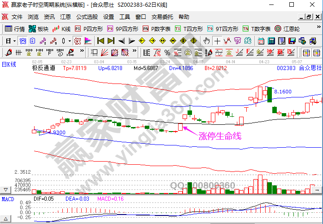Screen dimensions: 323x224
Task: Open the 行情 quotes view
Action: [14, 29]
